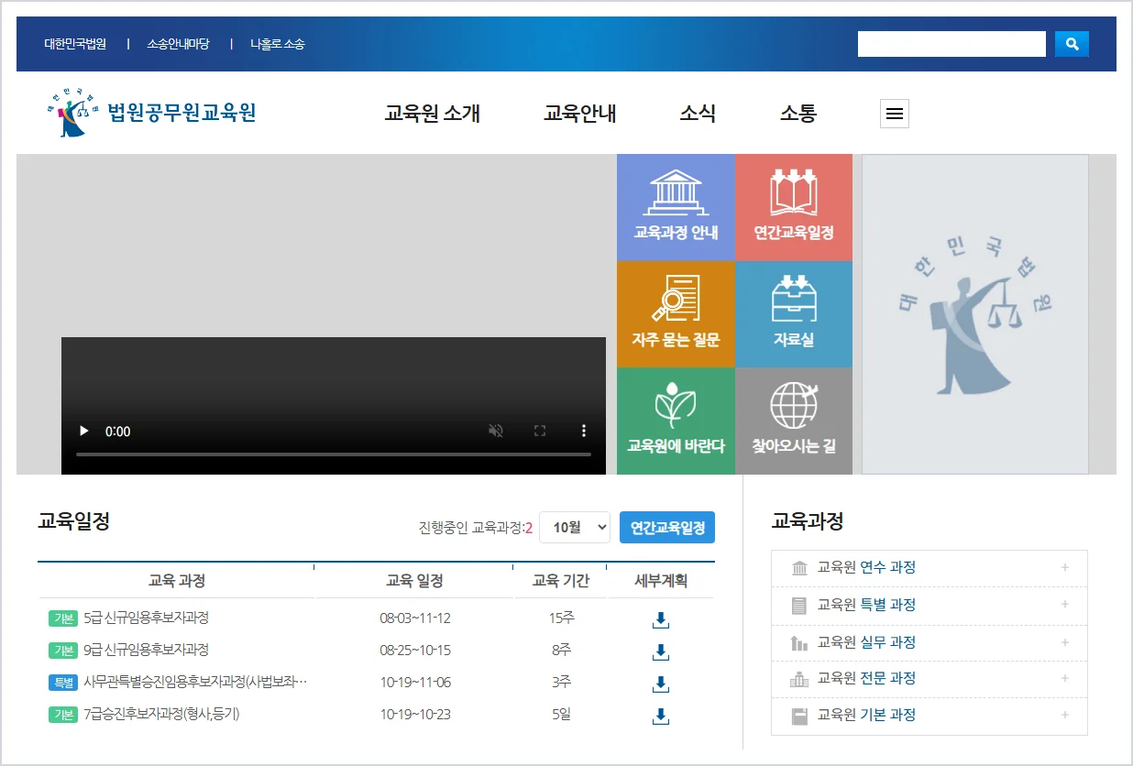Open the 소통 menu
Viewport: 1133px width, 766px height.
coord(797,114)
